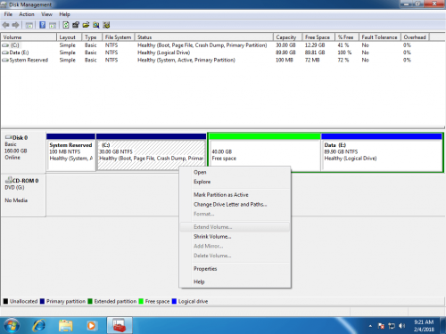Click the Refresh toolbar icon
The width and height of the screenshot is (446, 334).
point(66,25)
